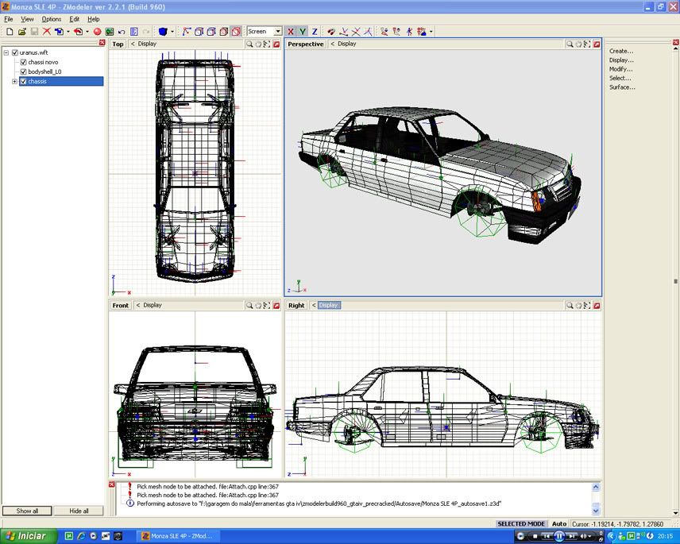This screenshot has width=680, height=544.
Task: Toggle the X axis constraint button
Action: coord(291,32)
